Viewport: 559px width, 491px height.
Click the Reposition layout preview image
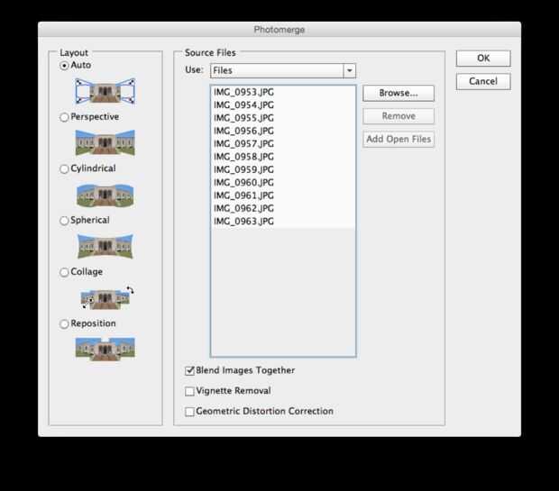pyautogui.click(x=105, y=349)
